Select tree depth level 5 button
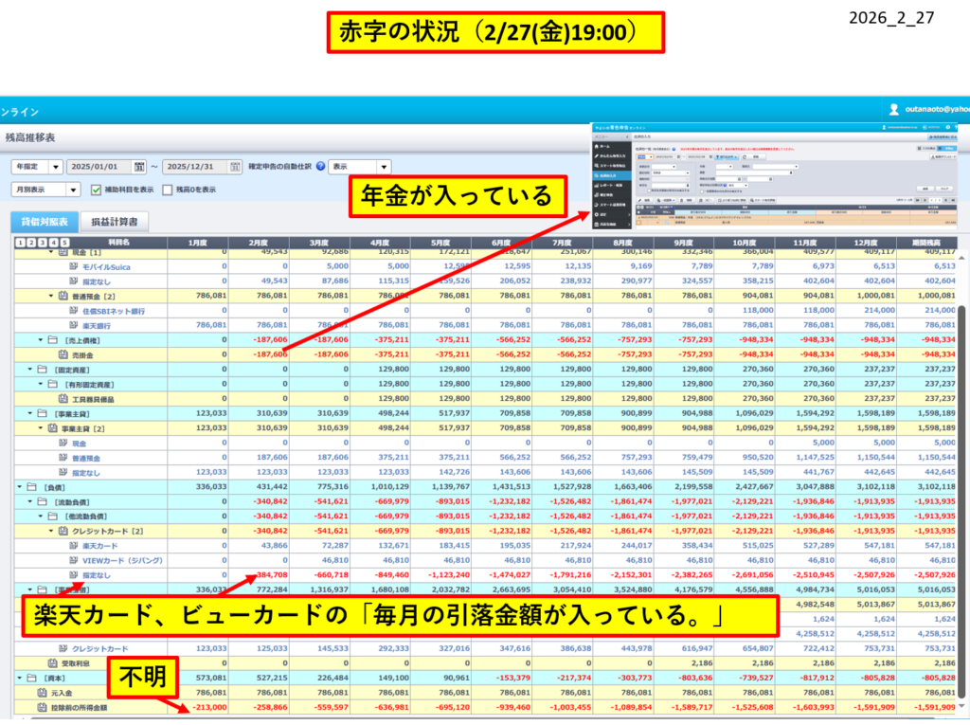This screenshot has height=725, width=970. pos(63,243)
